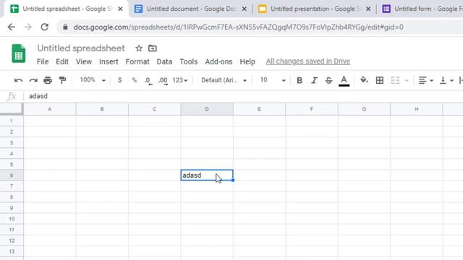
Task: Click the select-all corner box
Action: (12, 109)
